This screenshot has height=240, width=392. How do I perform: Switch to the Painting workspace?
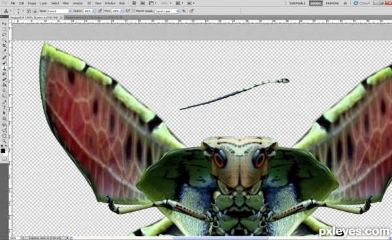(x=333, y=3)
